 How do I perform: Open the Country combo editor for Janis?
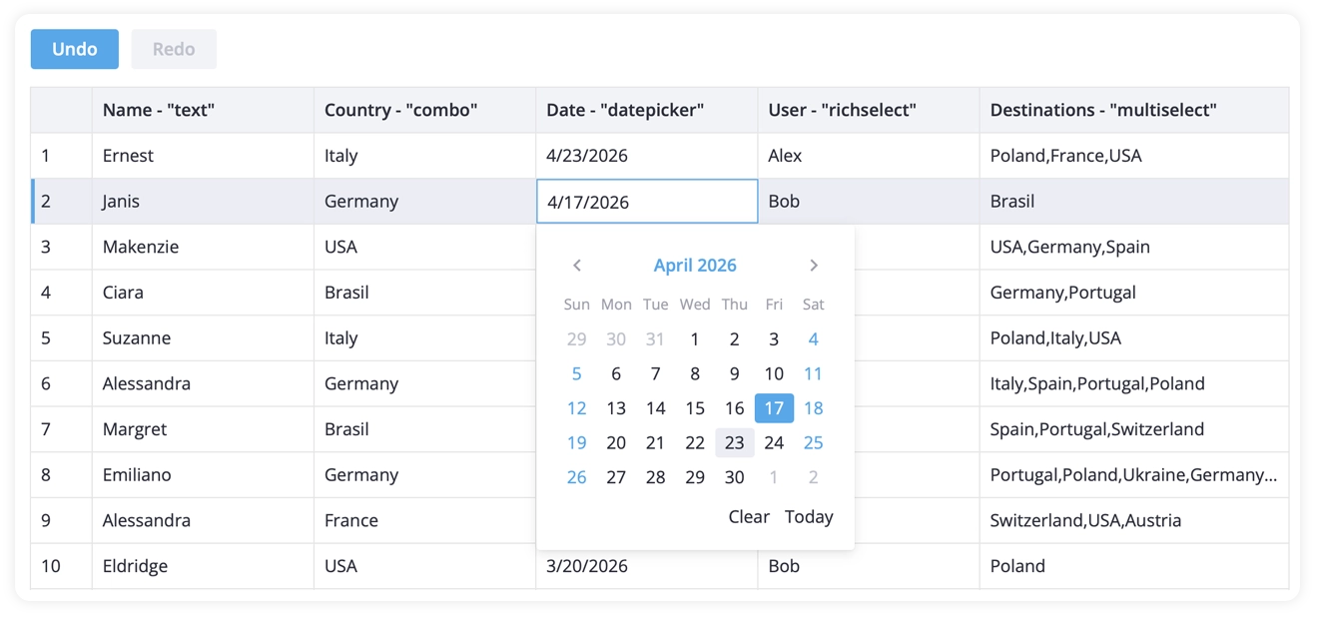[x=424, y=201]
